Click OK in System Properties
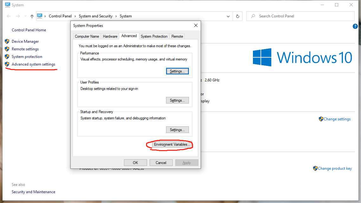 (135, 163)
